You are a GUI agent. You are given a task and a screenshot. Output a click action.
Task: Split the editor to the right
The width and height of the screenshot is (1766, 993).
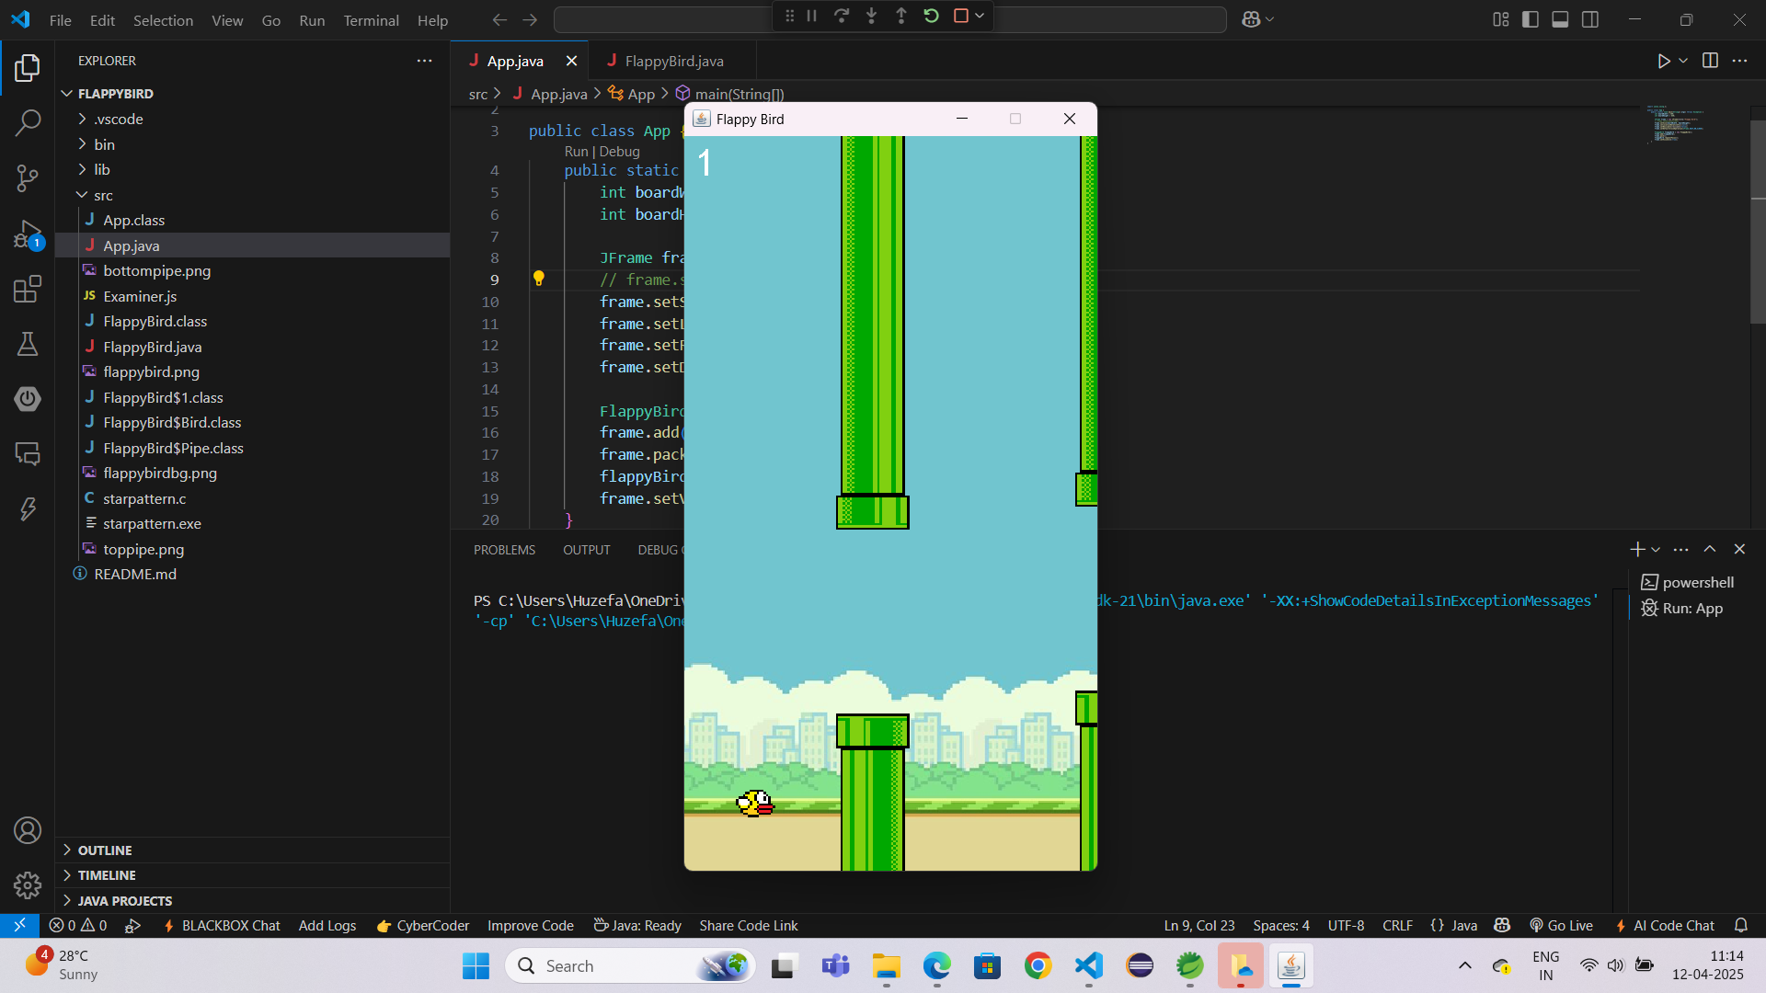pyautogui.click(x=1710, y=61)
